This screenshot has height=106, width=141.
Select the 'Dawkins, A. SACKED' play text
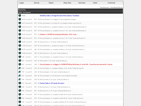pos(58,34)
